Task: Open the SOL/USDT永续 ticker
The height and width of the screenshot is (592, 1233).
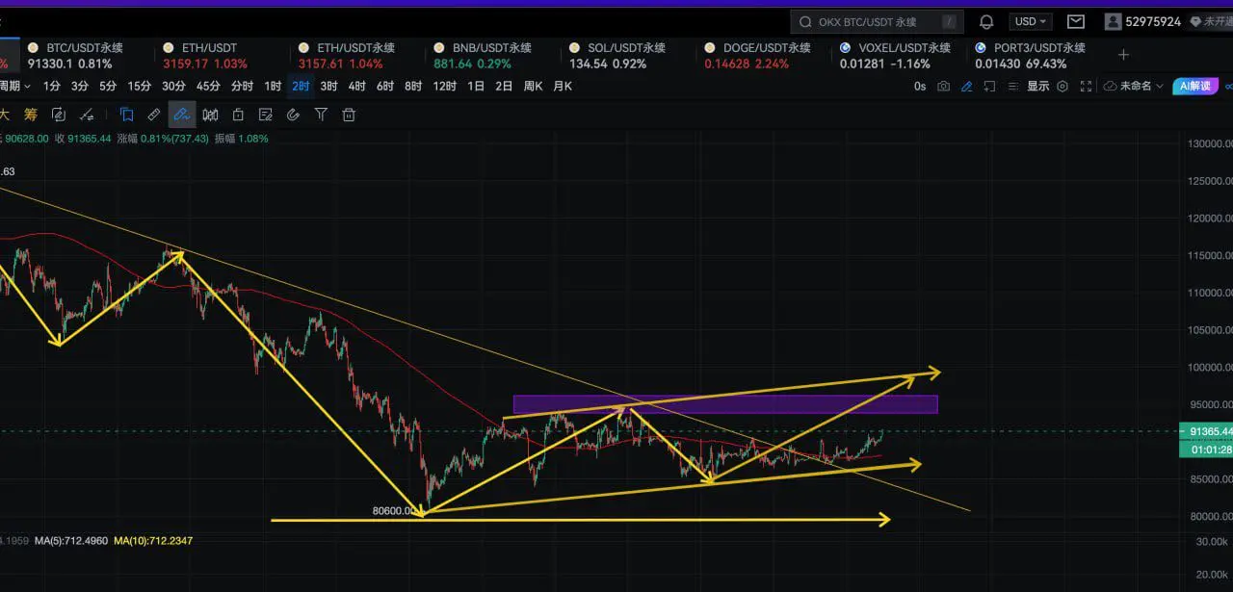Action: [x=617, y=56]
